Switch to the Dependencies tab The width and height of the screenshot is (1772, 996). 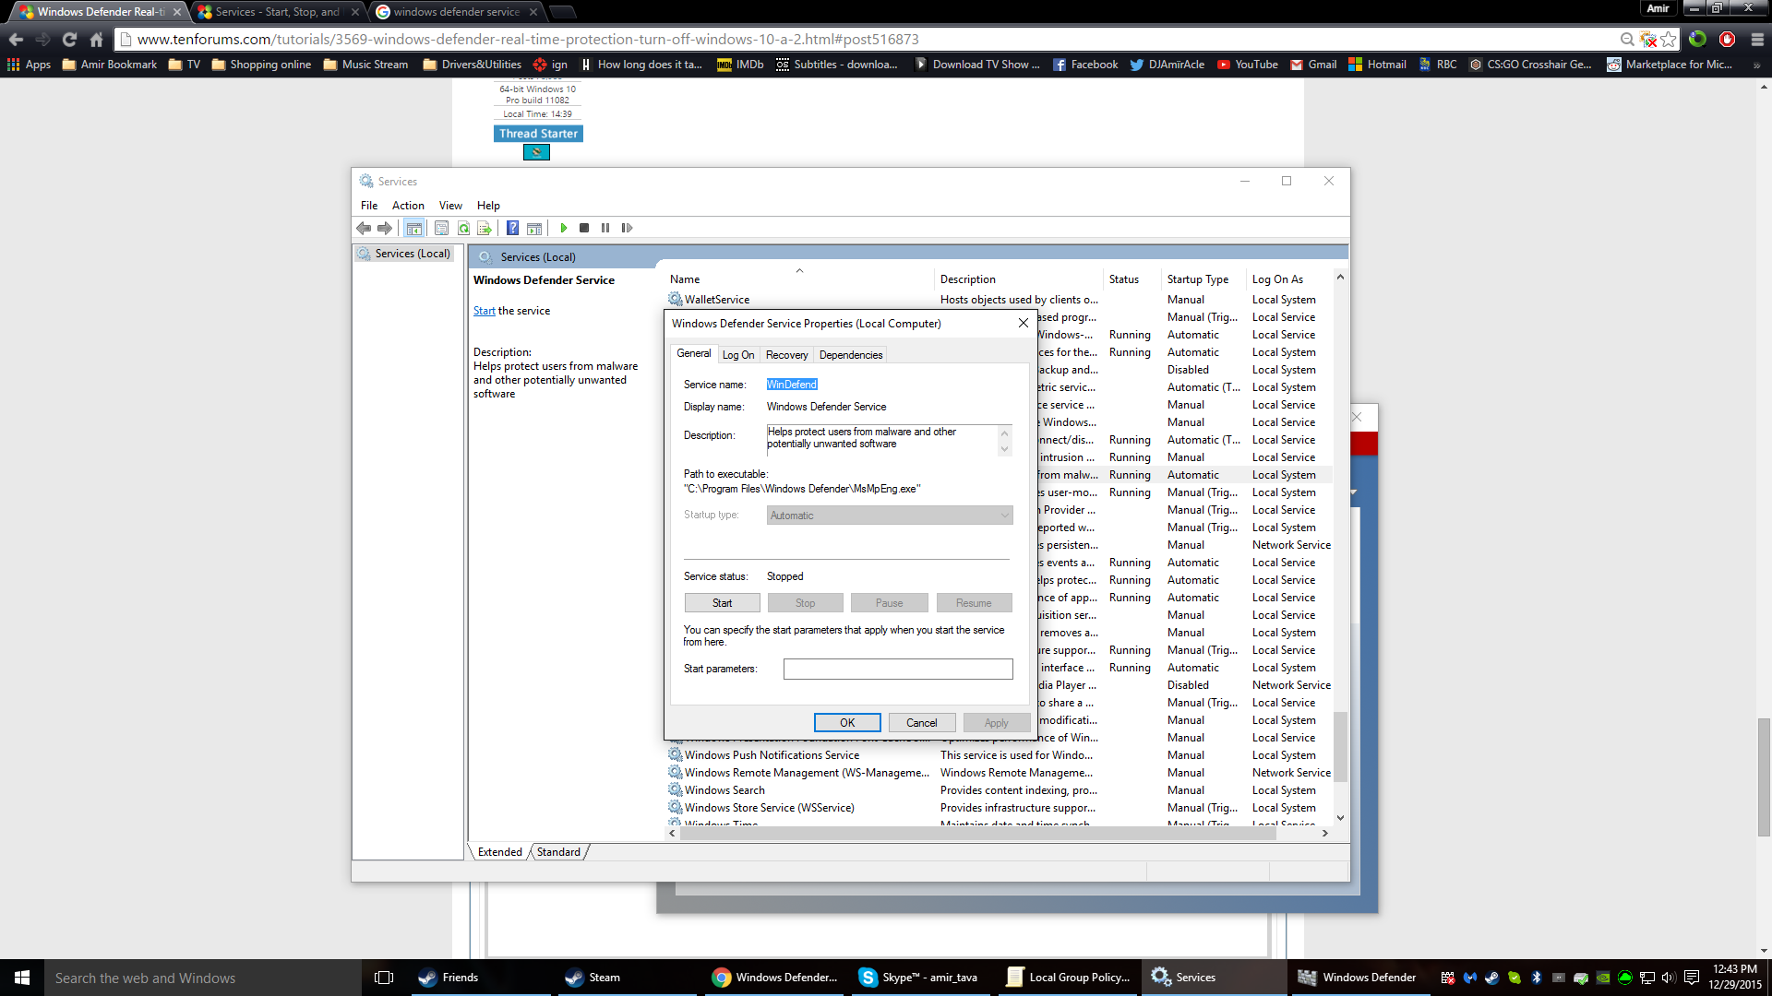(851, 355)
